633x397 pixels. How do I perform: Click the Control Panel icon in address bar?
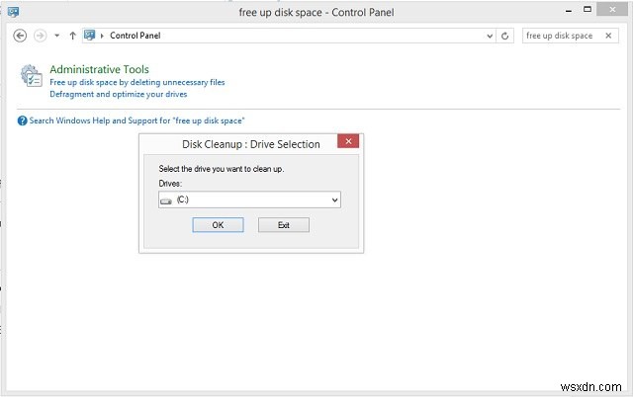click(x=90, y=36)
